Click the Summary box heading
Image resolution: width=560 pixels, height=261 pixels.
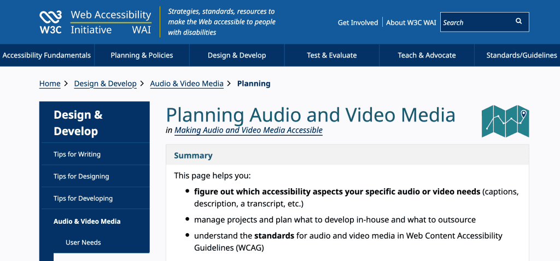coord(193,155)
